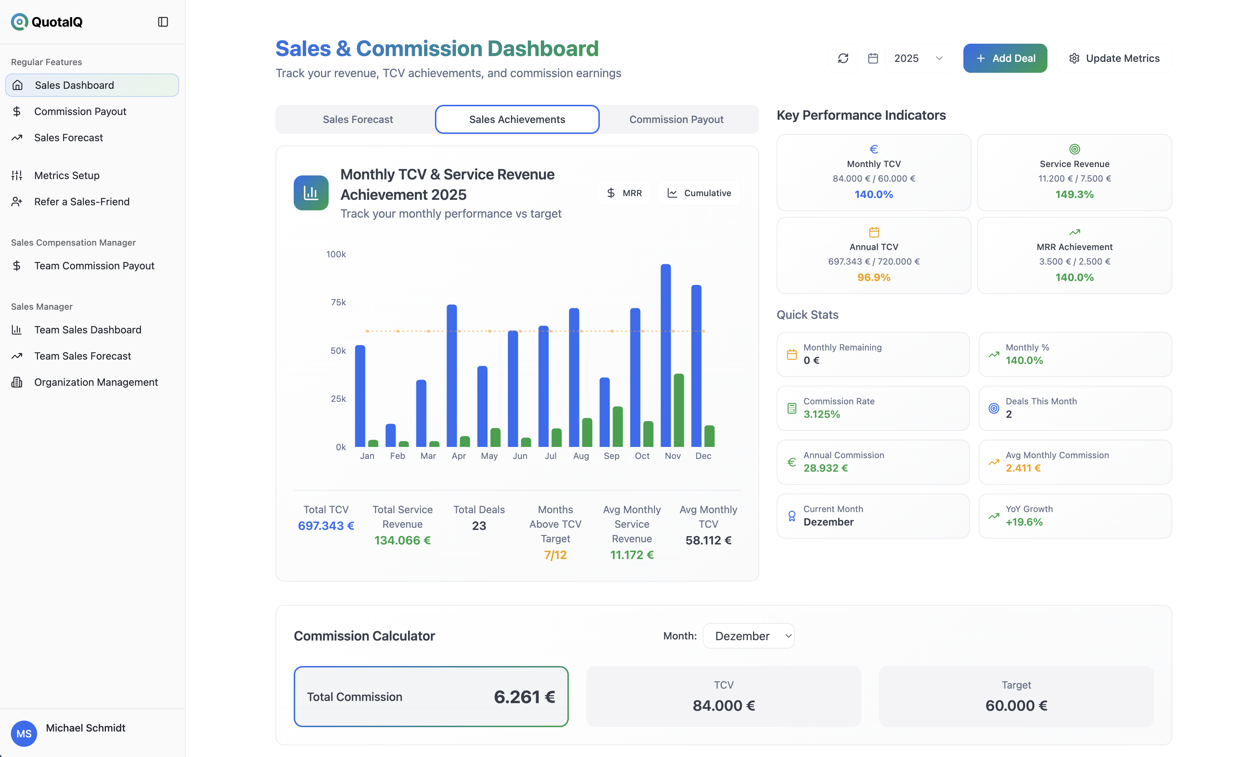Open Organization Management via the building icon
Image resolution: width=1260 pixels, height=757 pixels.
[17, 381]
